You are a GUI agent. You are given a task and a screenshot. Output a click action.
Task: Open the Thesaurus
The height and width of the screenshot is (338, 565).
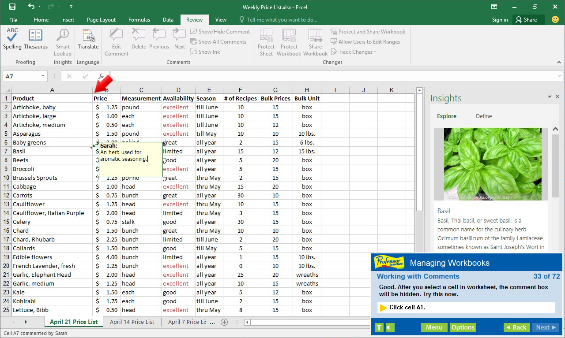coord(35,40)
